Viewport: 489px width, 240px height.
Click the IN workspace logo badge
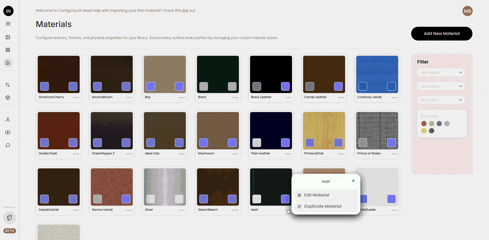click(8, 11)
